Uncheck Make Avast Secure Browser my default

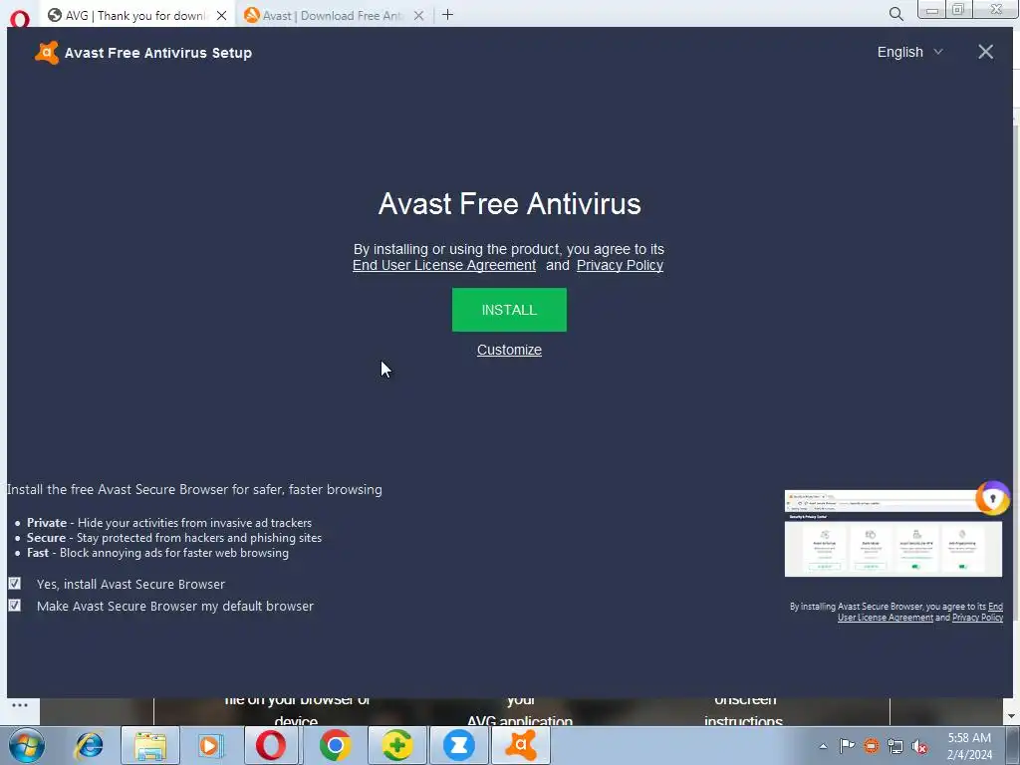14,606
